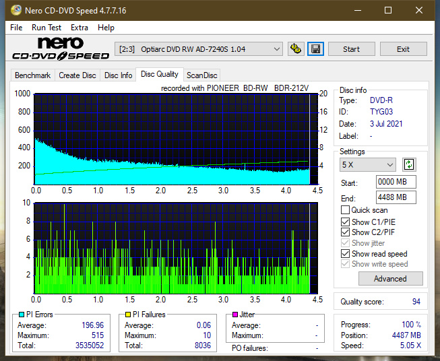
Task: Switch to the Create Disc tab
Action: pyautogui.click(x=77, y=75)
